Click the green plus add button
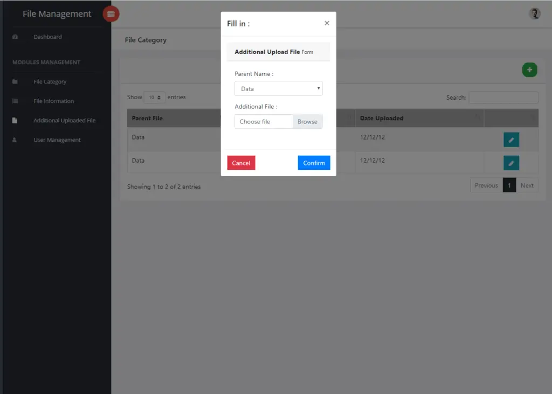This screenshot has width=552, height=394. click(x=529, y=70)
